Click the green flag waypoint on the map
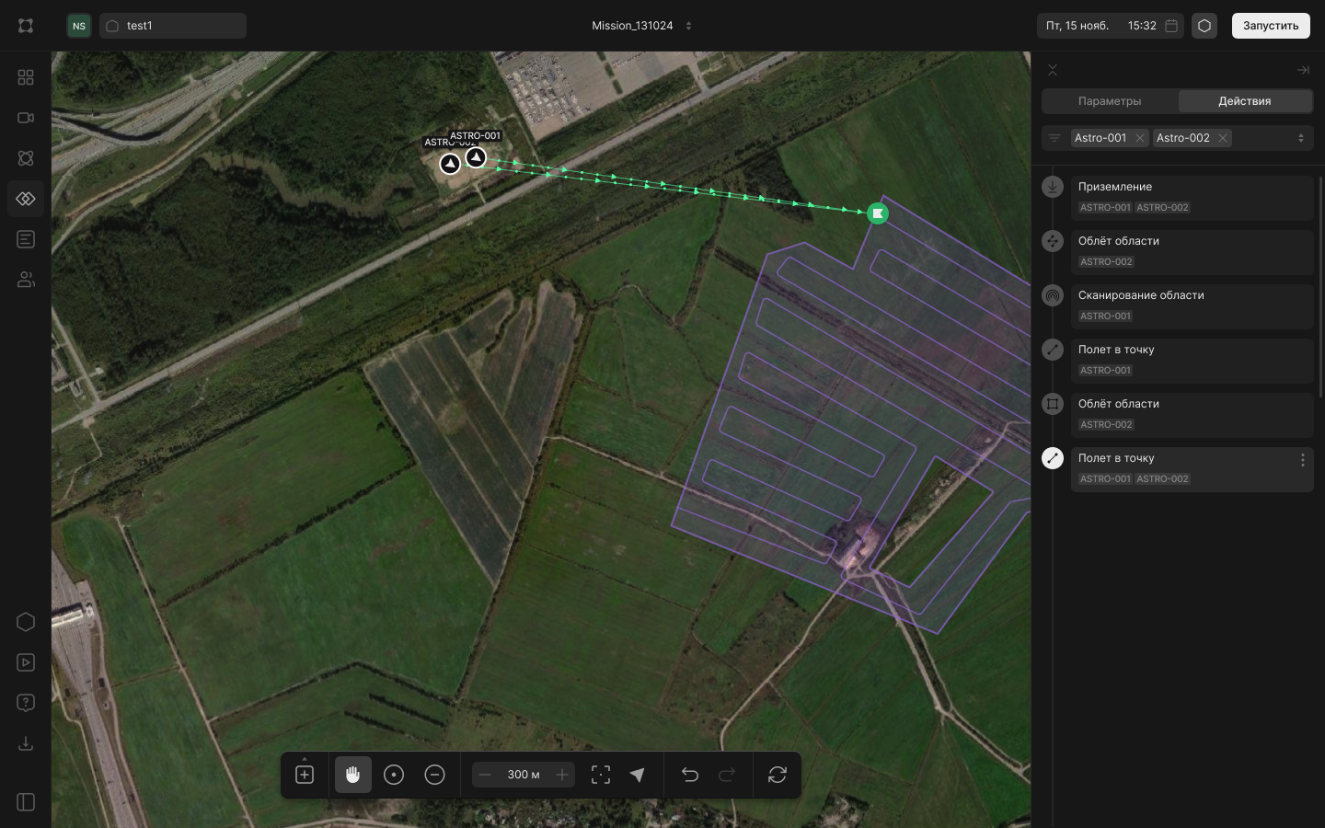The height and width of the screenshot is (828, 1325). click(x=878, y=213)
